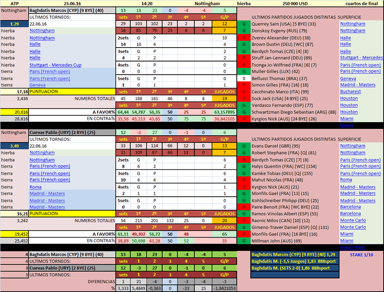The height and width of the screenshot is (292, 384).
Task: Open the Bucharest tournament link
Action: [x=350, y=91]
